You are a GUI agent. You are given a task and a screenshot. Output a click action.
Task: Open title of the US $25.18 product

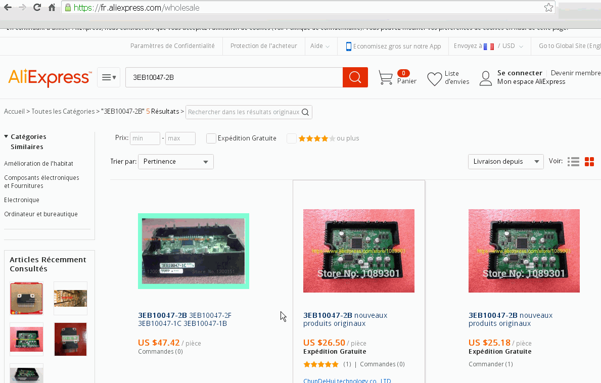tap(511, 319)
